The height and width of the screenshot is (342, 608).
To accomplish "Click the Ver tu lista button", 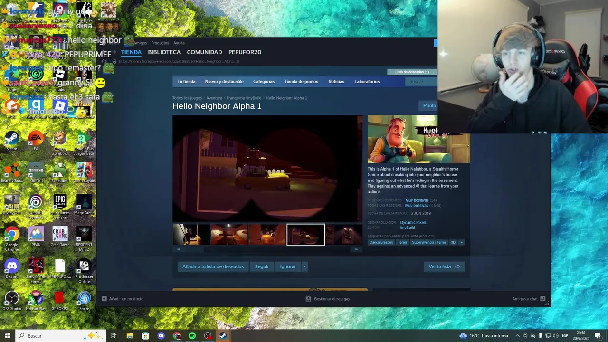I will pos(444,266).
